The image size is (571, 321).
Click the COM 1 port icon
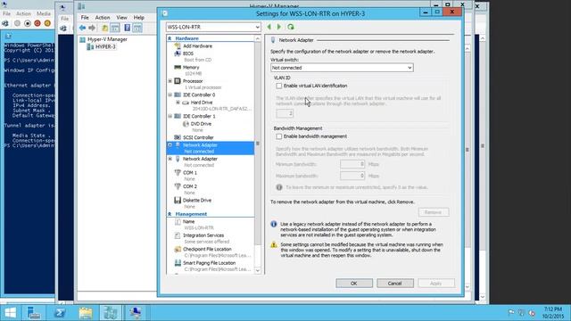click(x=178, y=172)
